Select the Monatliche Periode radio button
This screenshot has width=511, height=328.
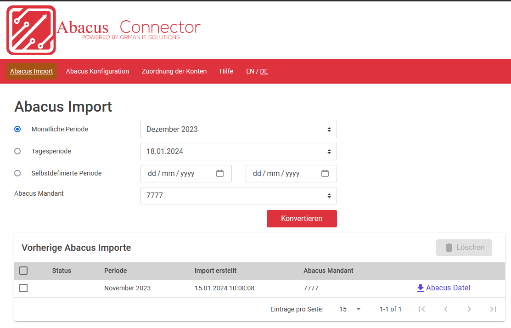[17, 129]
